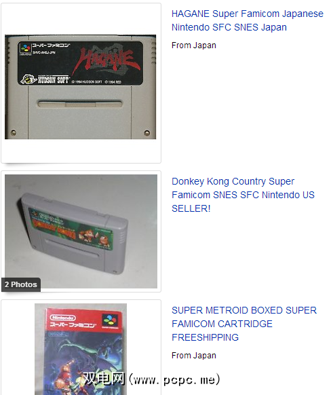The image size is (333, 395).
Task: View the HAGANE cartridge photo
Action: 80,87
